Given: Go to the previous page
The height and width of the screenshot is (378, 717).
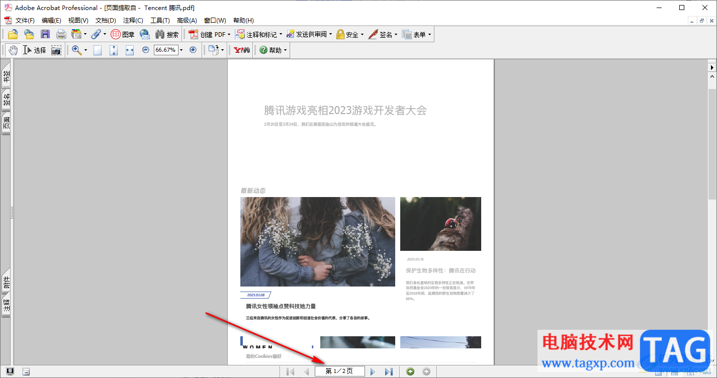Looking at the screenshot, I should tap(306, 371).
